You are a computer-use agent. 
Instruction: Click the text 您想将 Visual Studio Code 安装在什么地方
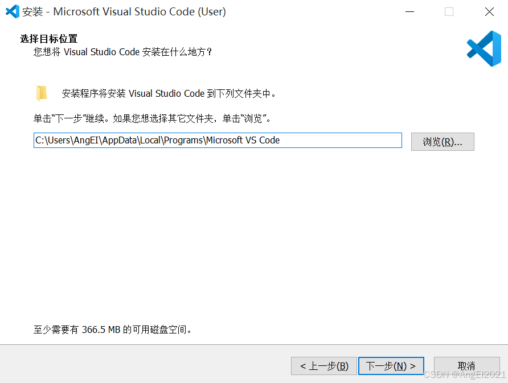[122, 52]
